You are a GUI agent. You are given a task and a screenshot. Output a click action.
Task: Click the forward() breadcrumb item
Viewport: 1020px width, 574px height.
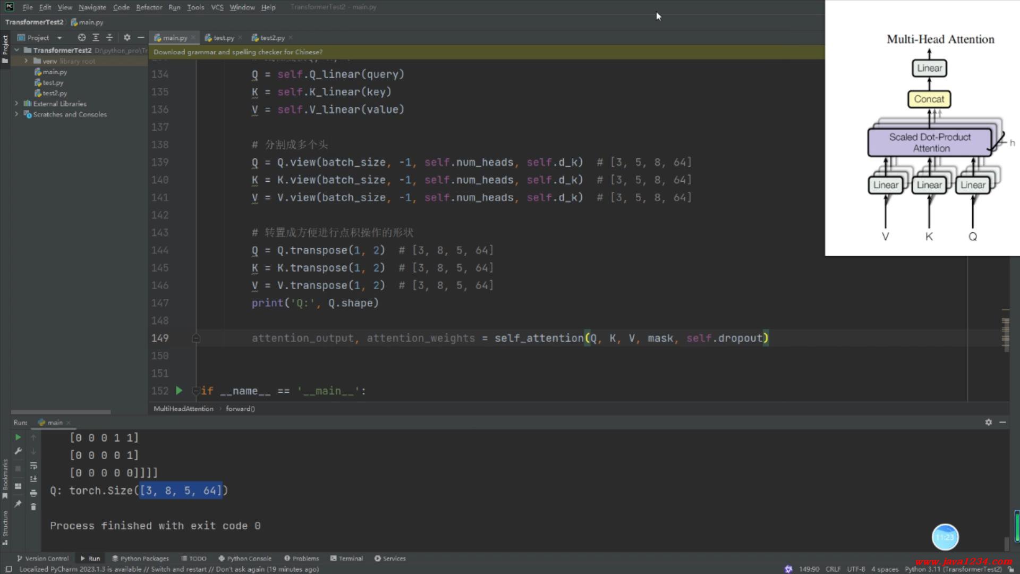240,409
